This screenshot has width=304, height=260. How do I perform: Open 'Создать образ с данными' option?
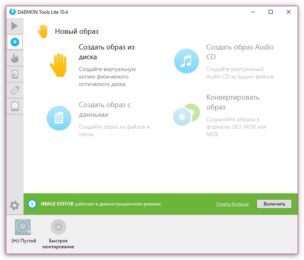(x=105, y=110)
